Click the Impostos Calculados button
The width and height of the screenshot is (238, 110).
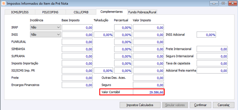tap(140, 105)
